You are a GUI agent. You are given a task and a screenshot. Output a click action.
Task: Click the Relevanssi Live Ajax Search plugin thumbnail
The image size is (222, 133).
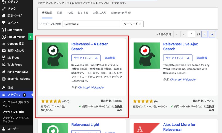[147, 55]
